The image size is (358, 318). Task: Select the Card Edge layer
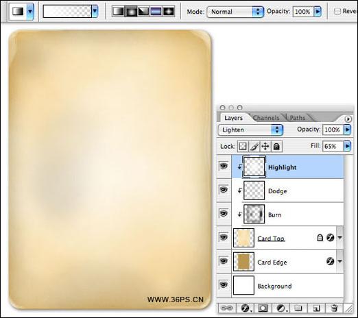pos(287,262)
